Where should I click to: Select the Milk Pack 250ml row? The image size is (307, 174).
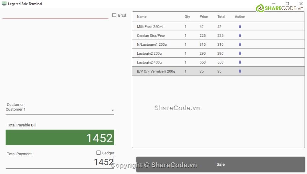point(158,27)
